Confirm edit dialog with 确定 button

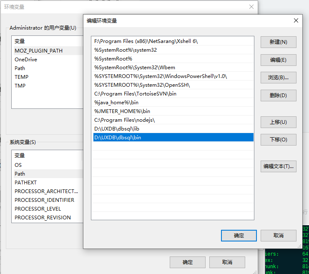239,236
